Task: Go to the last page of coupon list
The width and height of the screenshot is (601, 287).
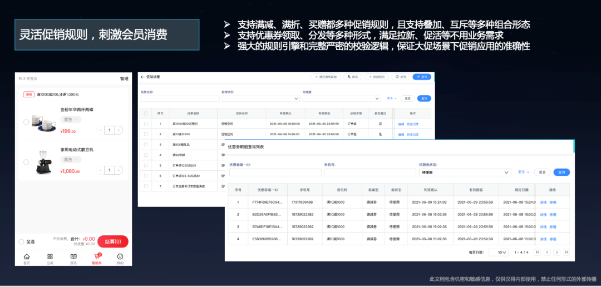Action: click(x=566, y=252)
